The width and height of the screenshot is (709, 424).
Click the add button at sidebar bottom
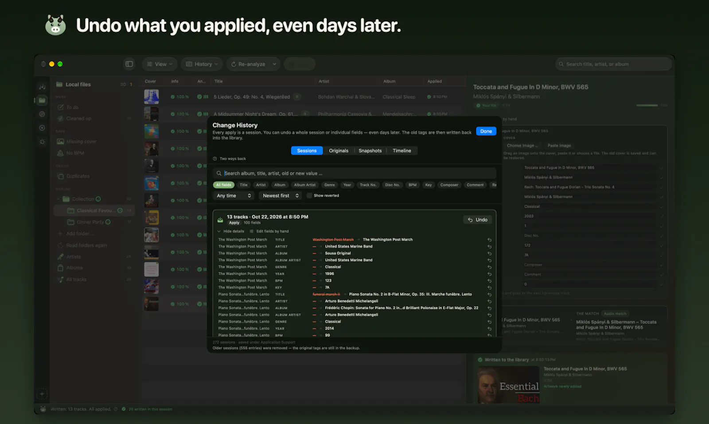42,394
